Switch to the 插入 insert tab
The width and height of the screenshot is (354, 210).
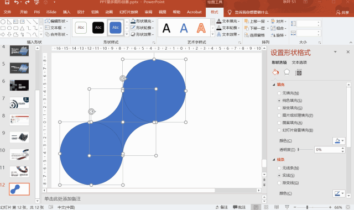pos(66,12)
